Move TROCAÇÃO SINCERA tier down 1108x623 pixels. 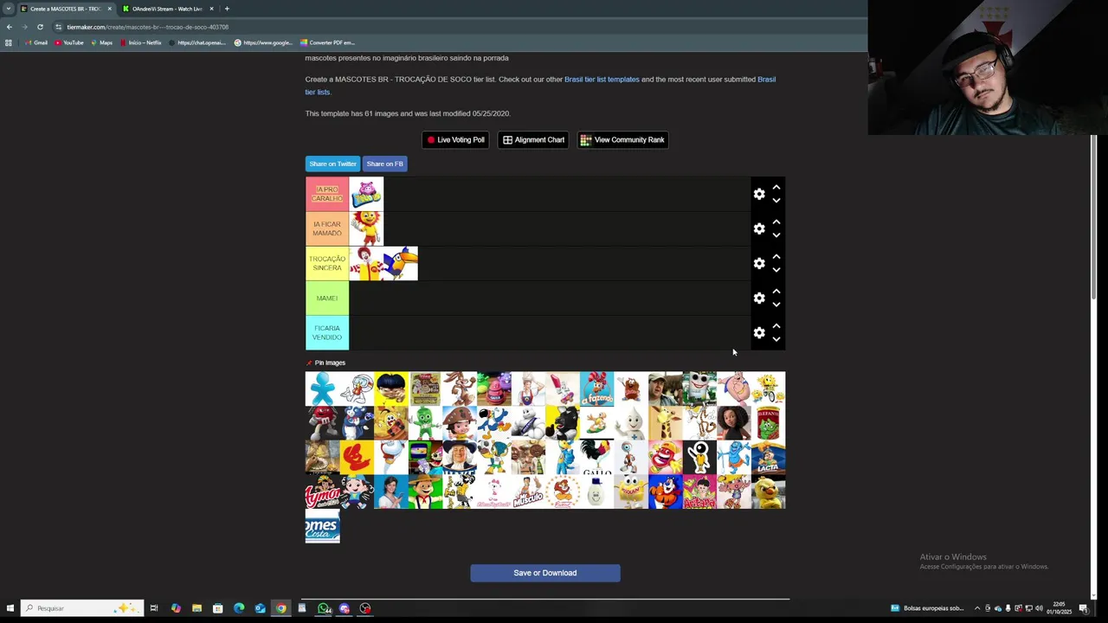(776, 270)
